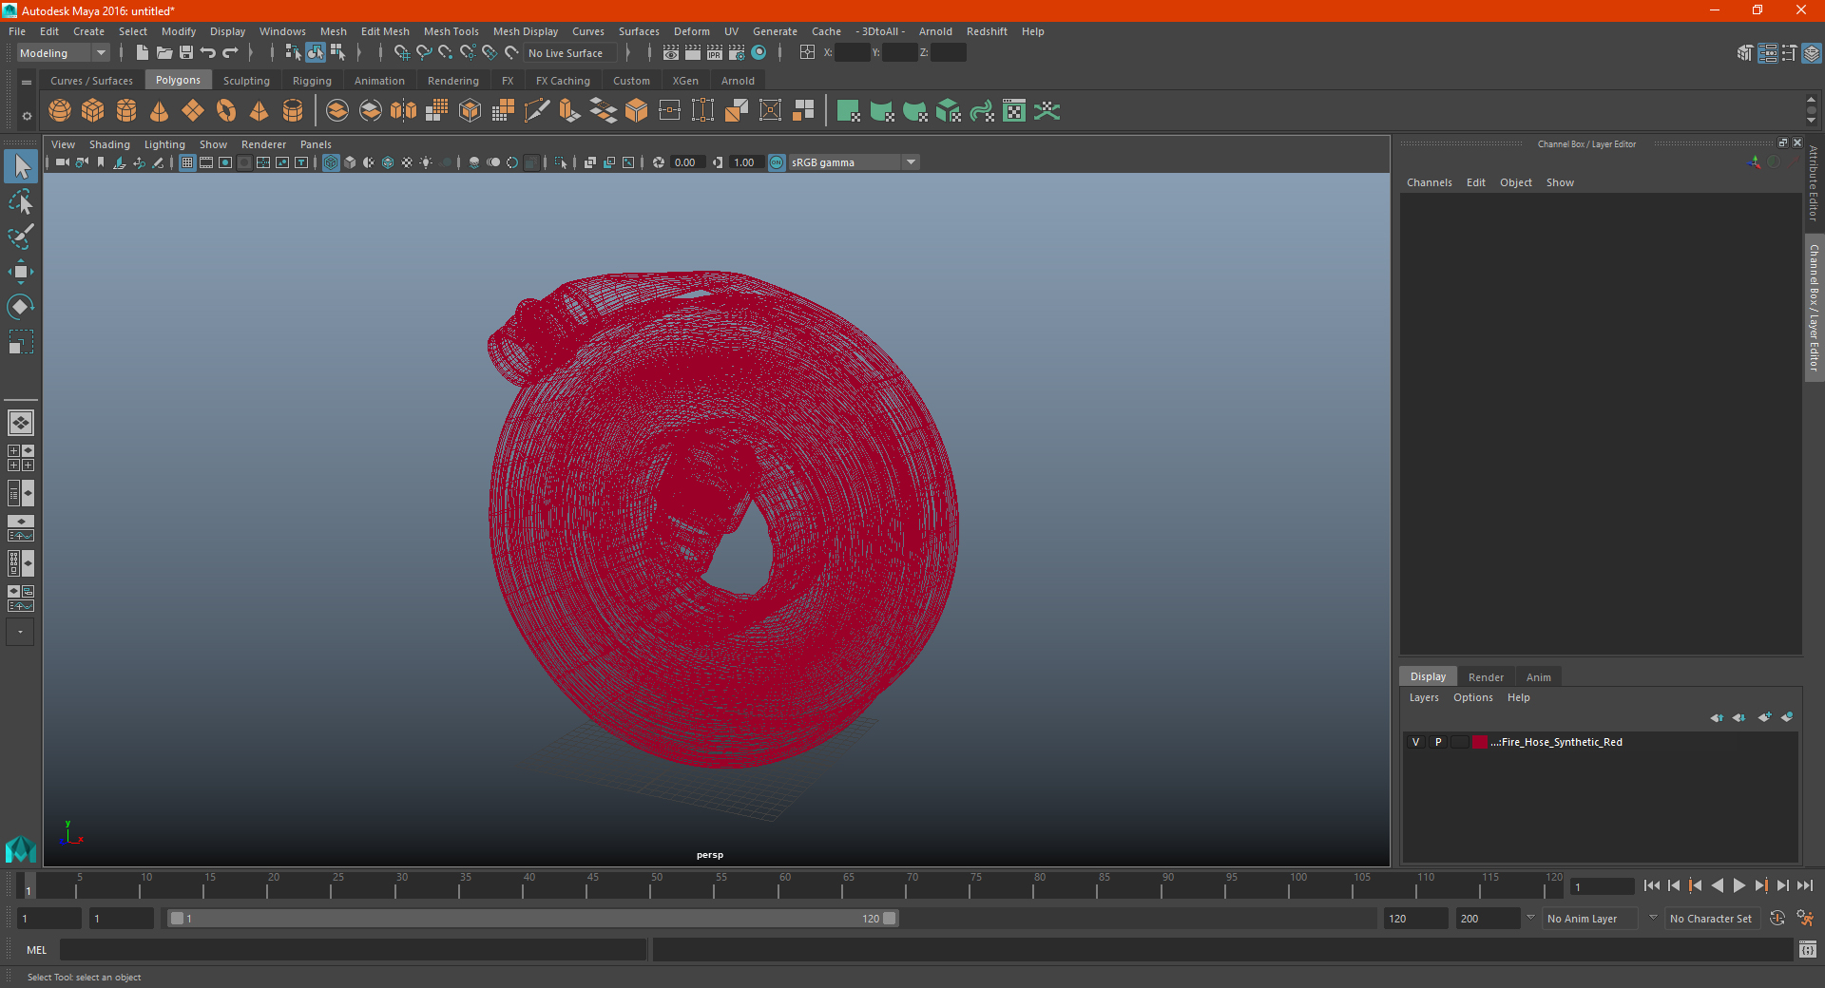This screenshot has width=1825, height=988.
Task: Toggle color management ON button in viewport
Action: [x=777, y=162]
